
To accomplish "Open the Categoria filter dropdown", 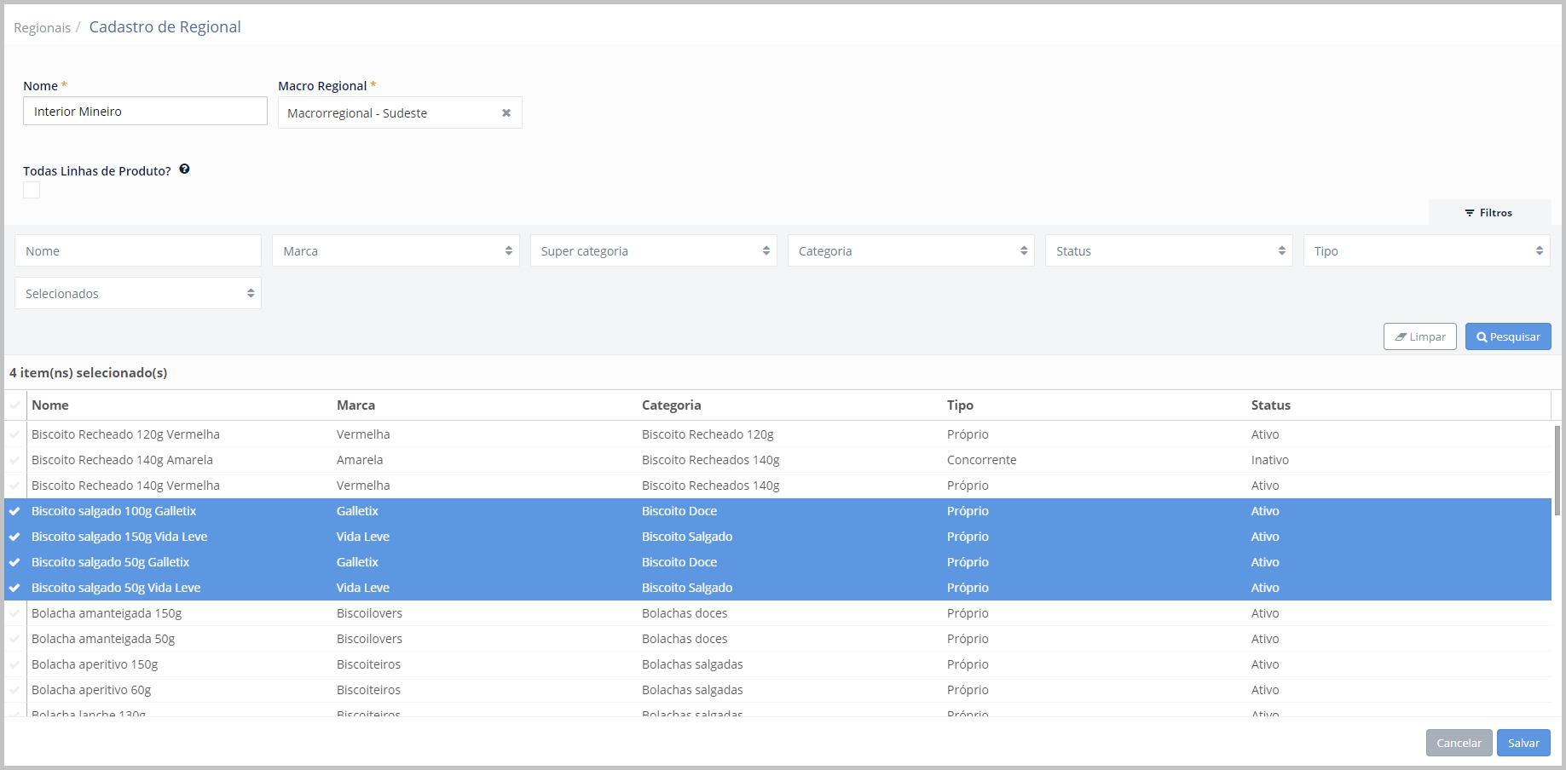I will click(910, 251).
